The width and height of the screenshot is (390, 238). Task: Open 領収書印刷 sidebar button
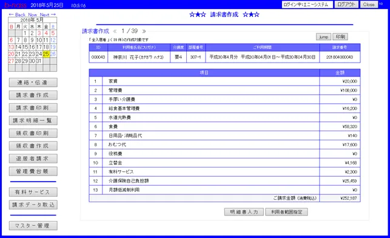click(33, 134)
